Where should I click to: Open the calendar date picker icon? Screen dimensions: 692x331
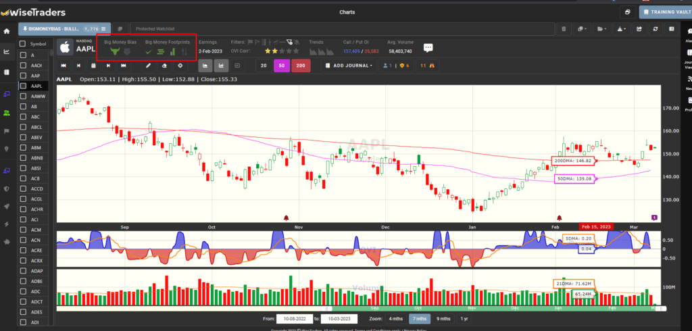pyautogui.click(x=93, y=66)
